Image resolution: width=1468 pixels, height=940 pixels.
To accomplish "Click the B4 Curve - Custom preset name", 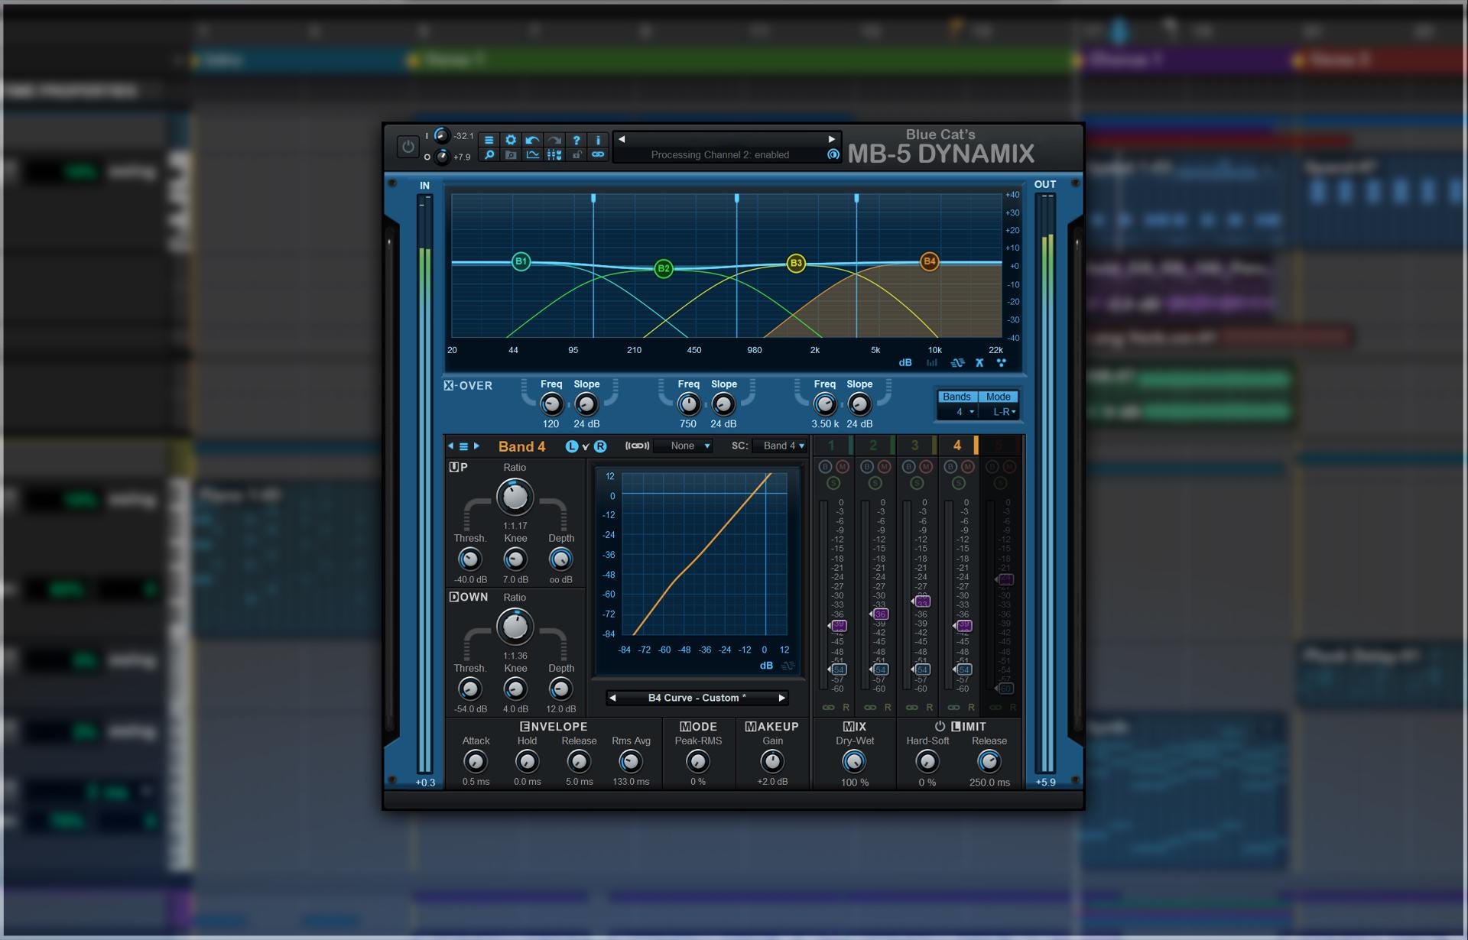I will 697,698.
